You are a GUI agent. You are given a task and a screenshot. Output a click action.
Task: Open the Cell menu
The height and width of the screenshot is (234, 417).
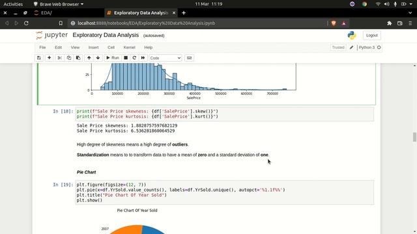(111, 47)
